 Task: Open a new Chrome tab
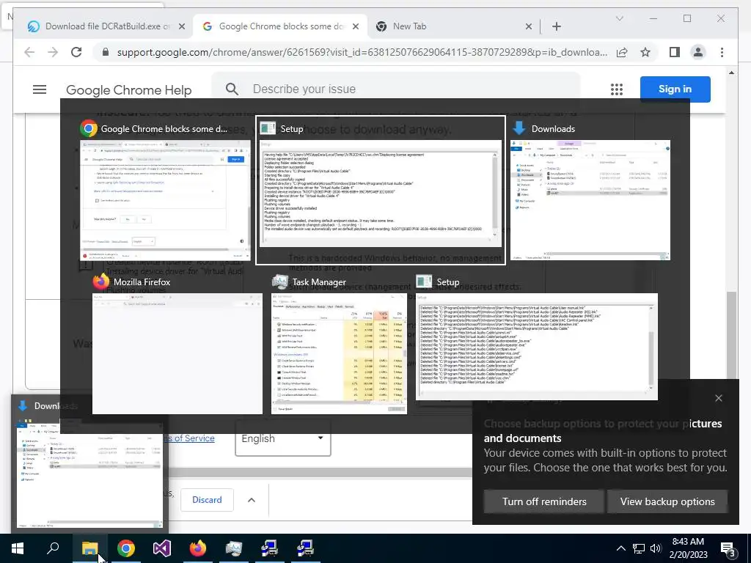click(x=556, y=26)
